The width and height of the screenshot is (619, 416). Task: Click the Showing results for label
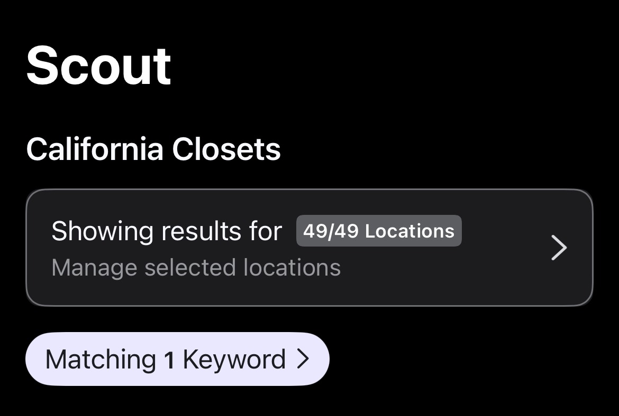tap(167, 231)
